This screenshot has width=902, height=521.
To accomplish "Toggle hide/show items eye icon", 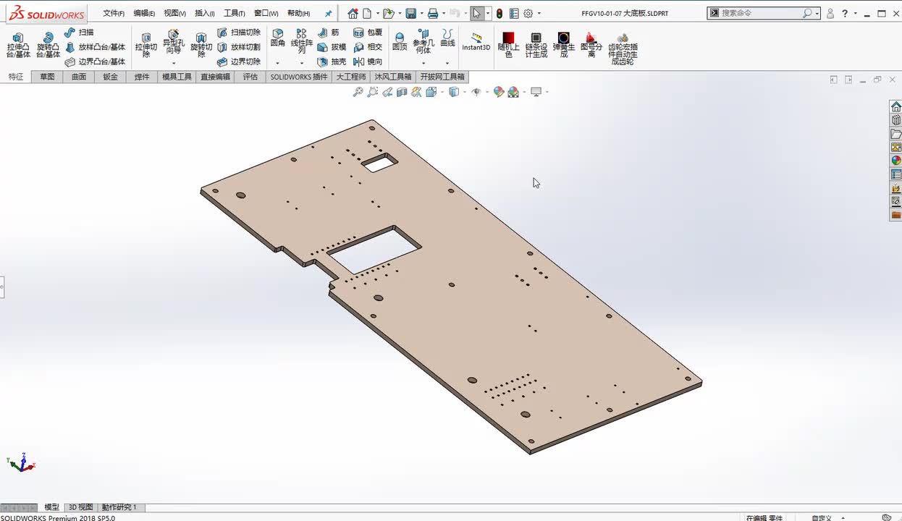I will pos(476,92).
